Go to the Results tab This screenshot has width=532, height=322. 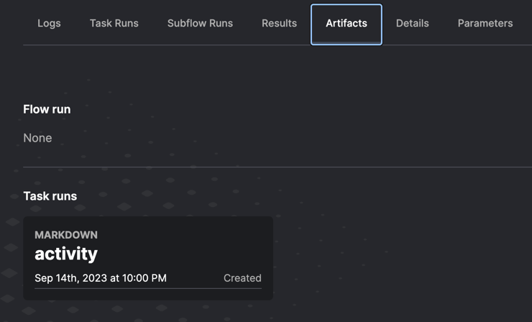click(x=279, y=24)
